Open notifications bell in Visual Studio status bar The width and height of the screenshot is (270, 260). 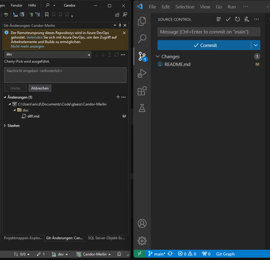119,254
